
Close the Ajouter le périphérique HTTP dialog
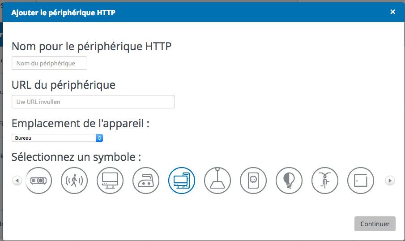click(392, 12)
